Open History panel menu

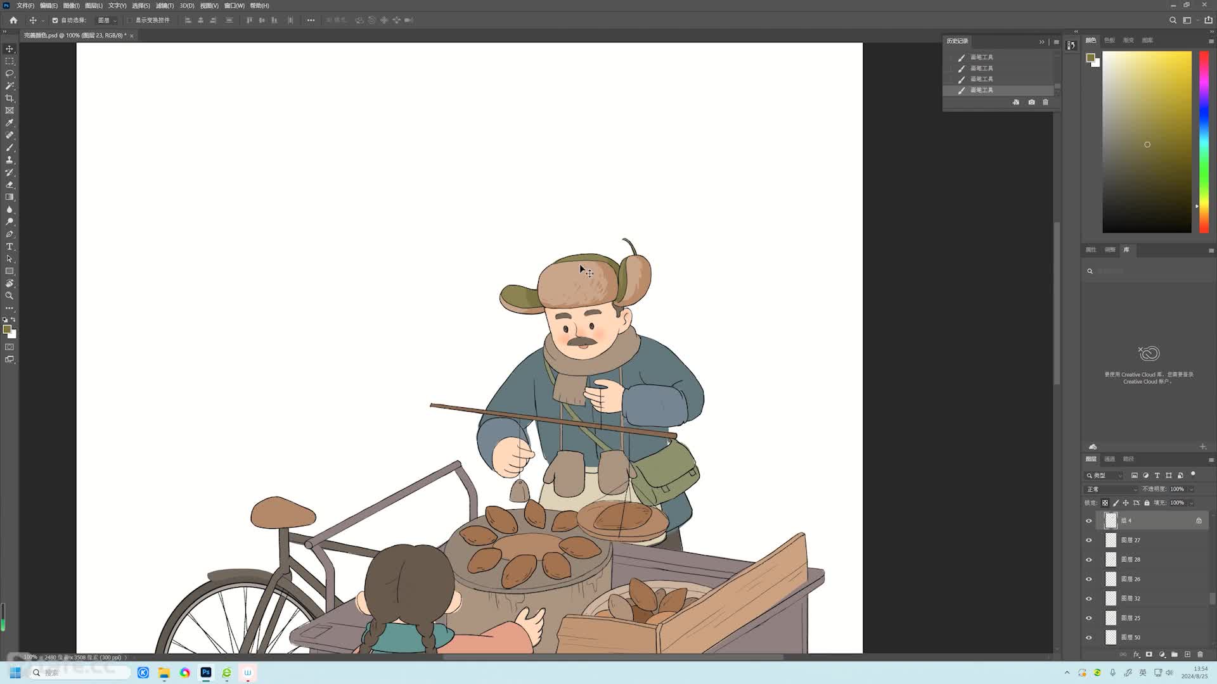point(1056,42)
